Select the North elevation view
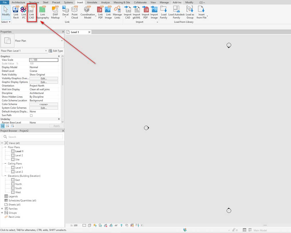 (18, 184)
